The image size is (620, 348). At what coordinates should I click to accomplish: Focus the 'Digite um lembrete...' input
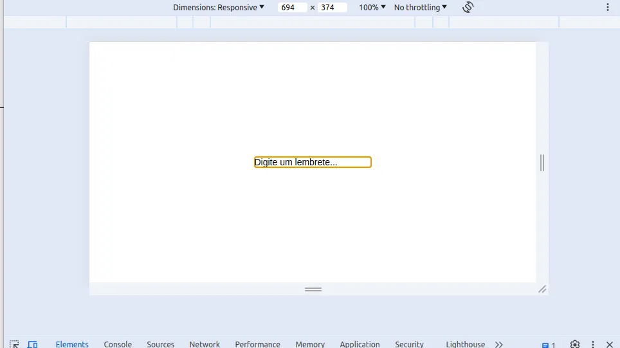pos(313,162)
